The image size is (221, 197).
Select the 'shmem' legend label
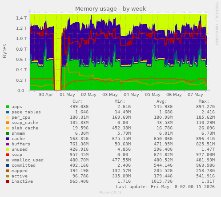click(x=18, y=133)
